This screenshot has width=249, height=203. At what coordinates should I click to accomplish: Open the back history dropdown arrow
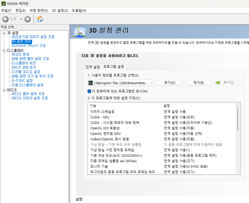21,19
